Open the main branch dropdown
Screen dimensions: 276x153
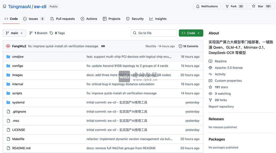14,33
